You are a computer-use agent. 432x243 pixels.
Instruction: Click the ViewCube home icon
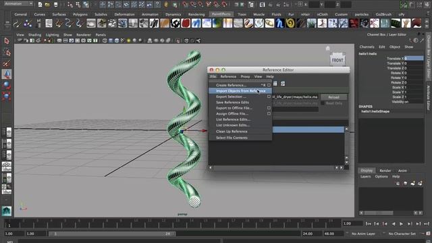pos(327,49)
